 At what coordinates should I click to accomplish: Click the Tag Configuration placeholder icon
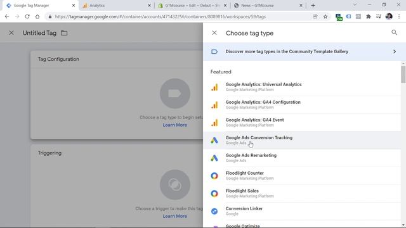175,94
